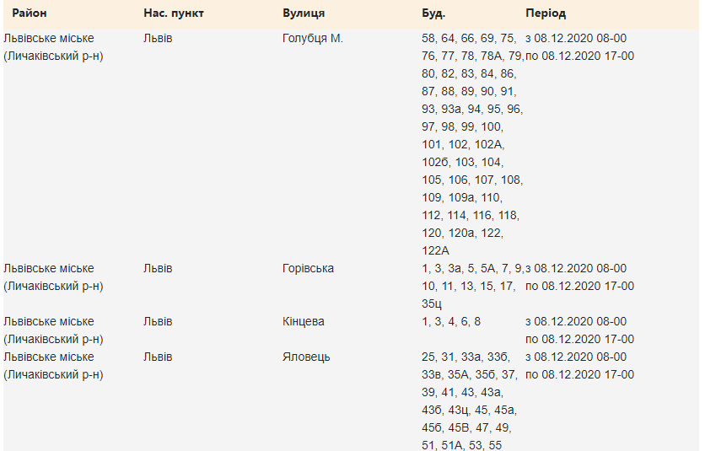The image size is (705, 451).
Task: Click building numbers 1, 3, 4, 6, 8
Action: click(x=451, y=321)
